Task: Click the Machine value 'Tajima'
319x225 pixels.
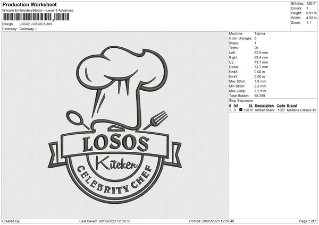Action: [259, 33]
